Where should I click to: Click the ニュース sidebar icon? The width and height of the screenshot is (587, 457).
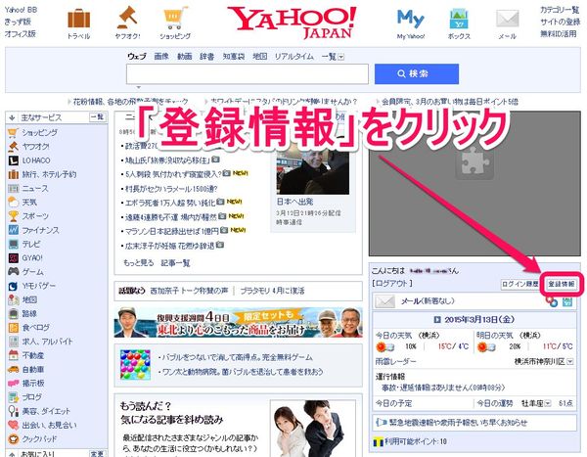coord(13,189)
